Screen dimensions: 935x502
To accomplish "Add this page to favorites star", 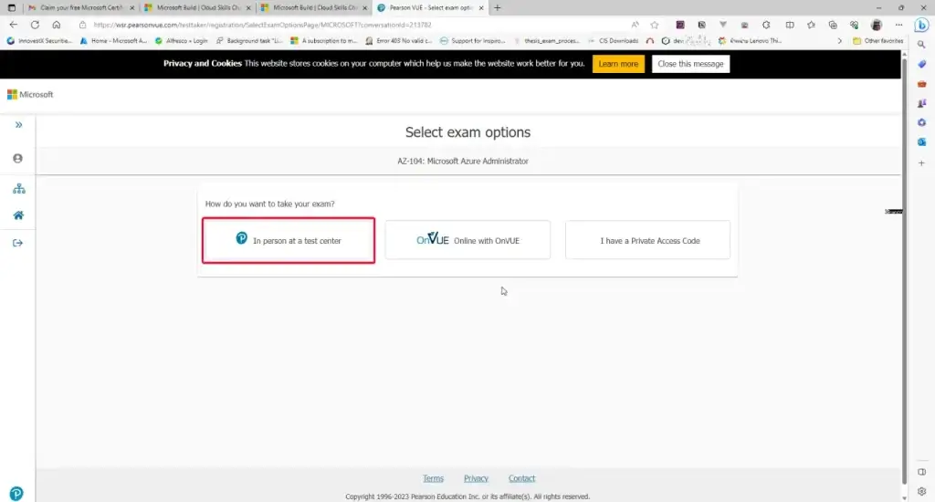I will coord(654,25).
